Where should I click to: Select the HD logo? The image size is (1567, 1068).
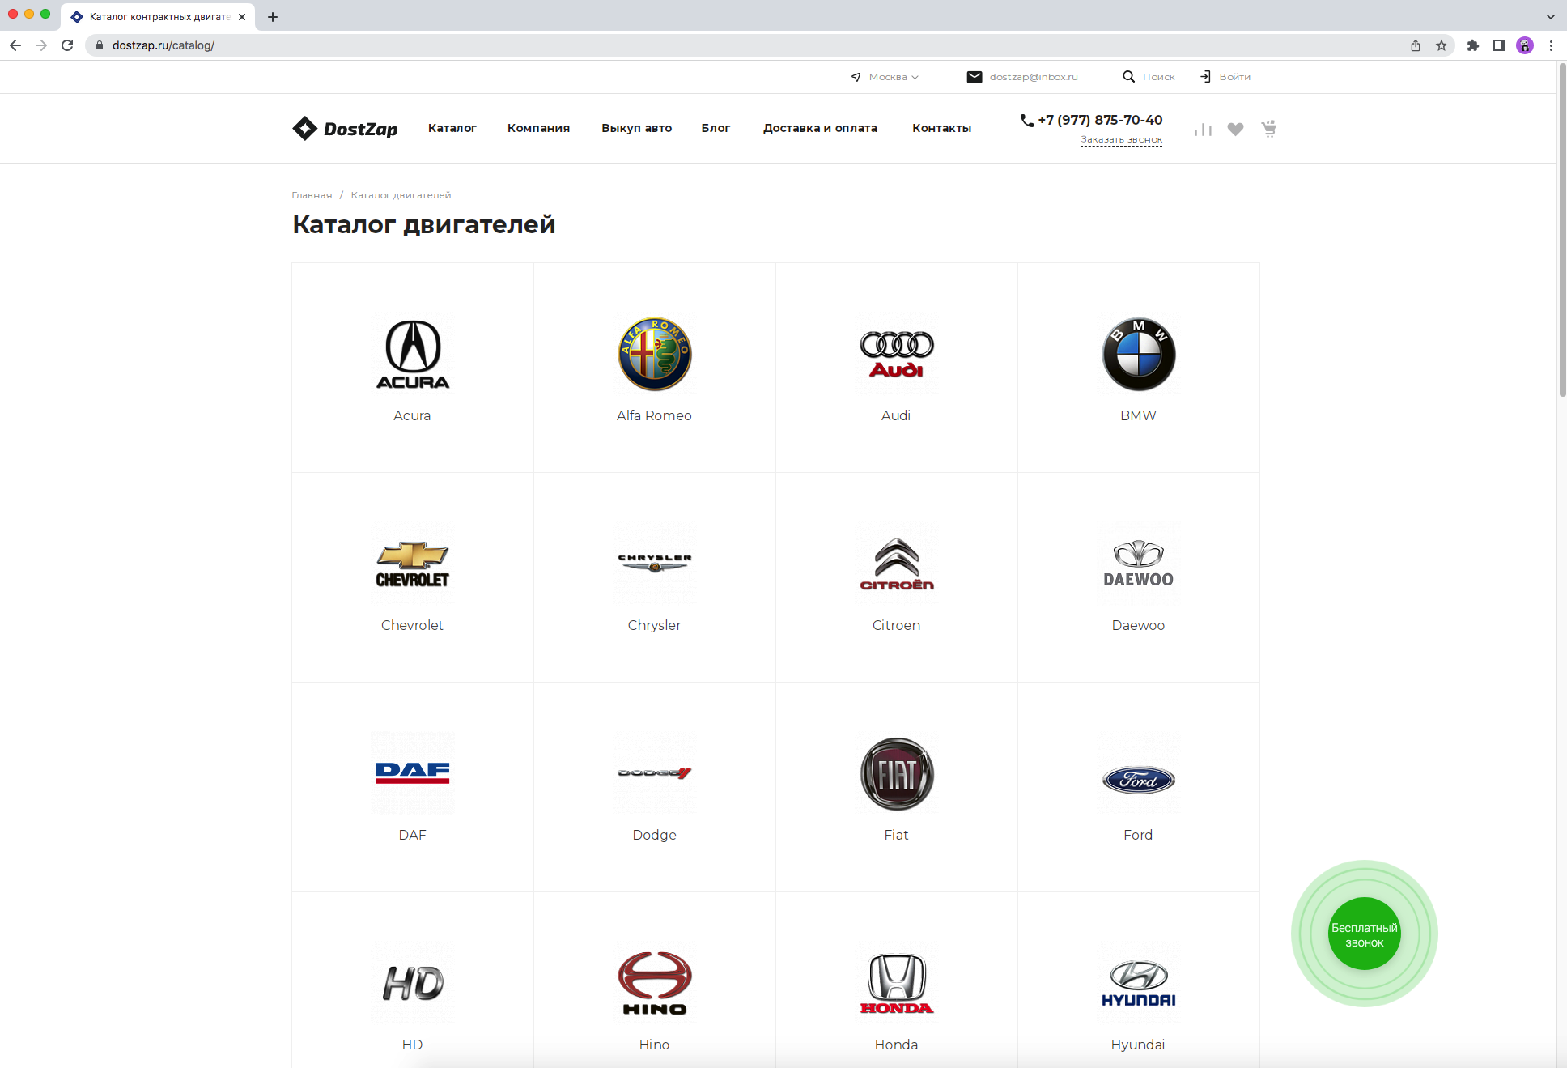(x=412, y=983)
